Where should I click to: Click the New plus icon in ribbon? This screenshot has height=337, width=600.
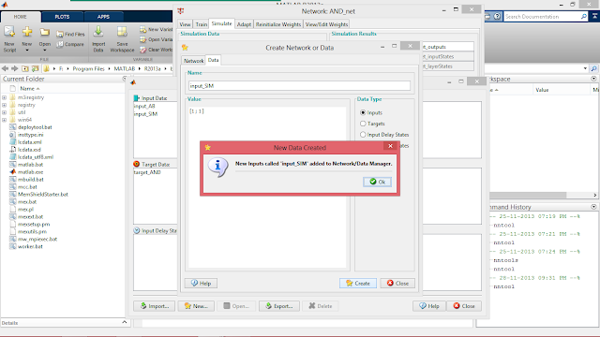click(x=27, y=33)
